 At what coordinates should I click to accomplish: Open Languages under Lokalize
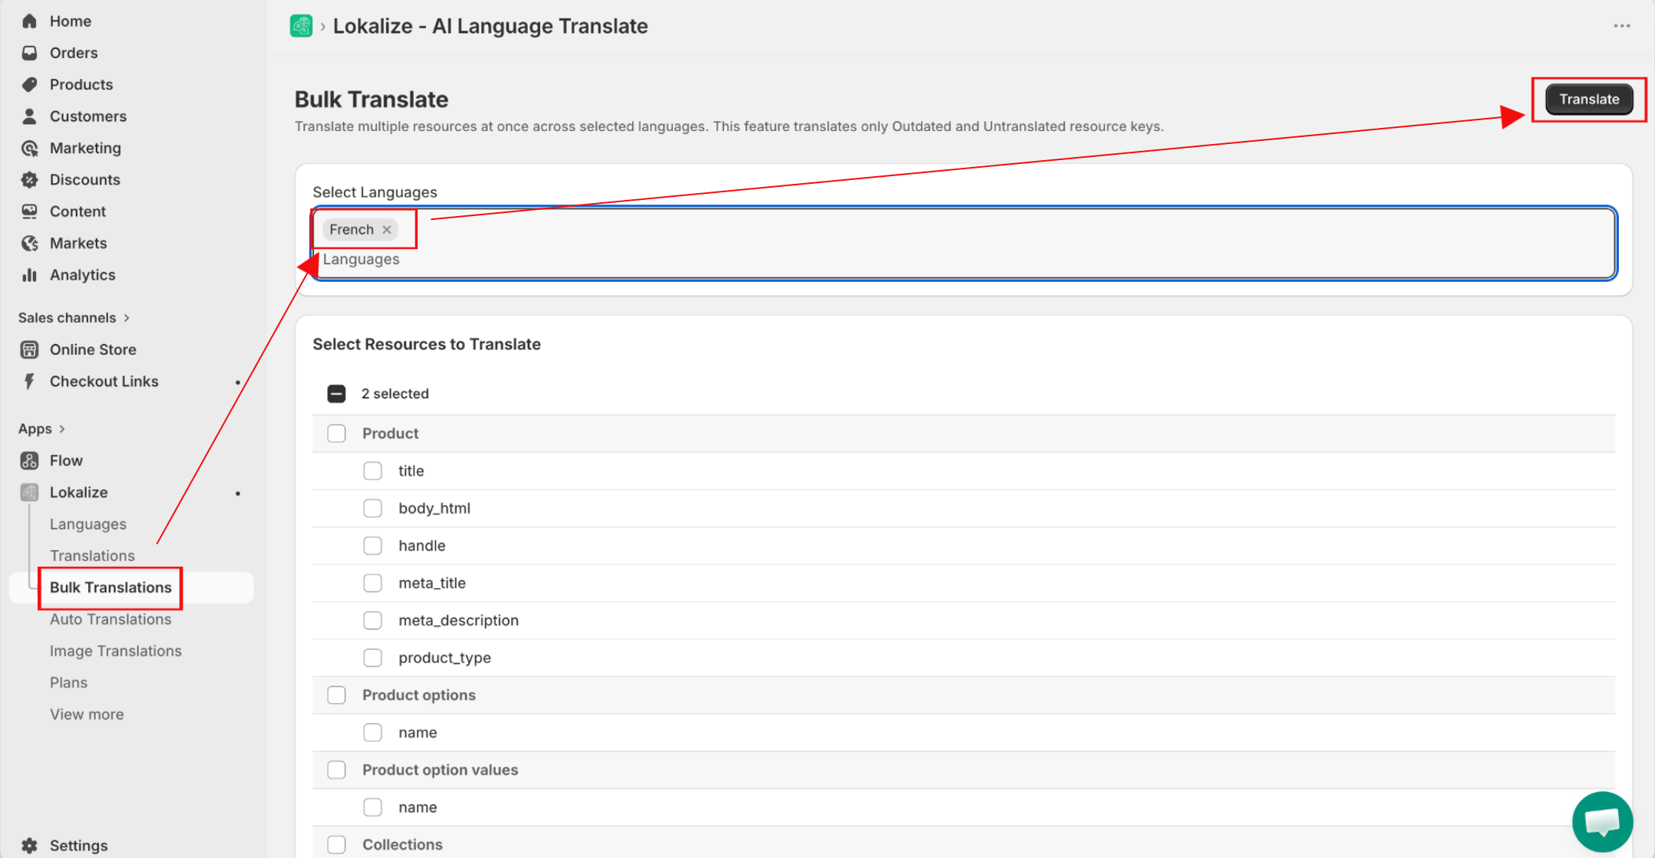(88, 525)
